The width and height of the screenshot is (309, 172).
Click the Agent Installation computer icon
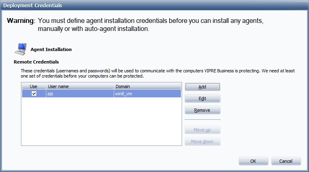[x=21, y=49]
